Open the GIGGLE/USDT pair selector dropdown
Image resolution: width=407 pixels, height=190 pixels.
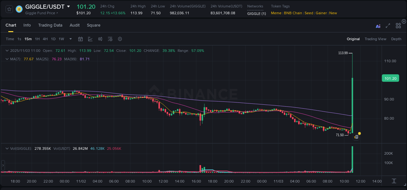click(69, 6)
